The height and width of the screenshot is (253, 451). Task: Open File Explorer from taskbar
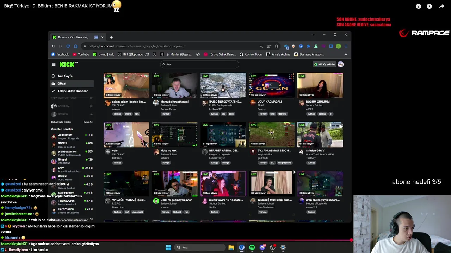[231, 247]
